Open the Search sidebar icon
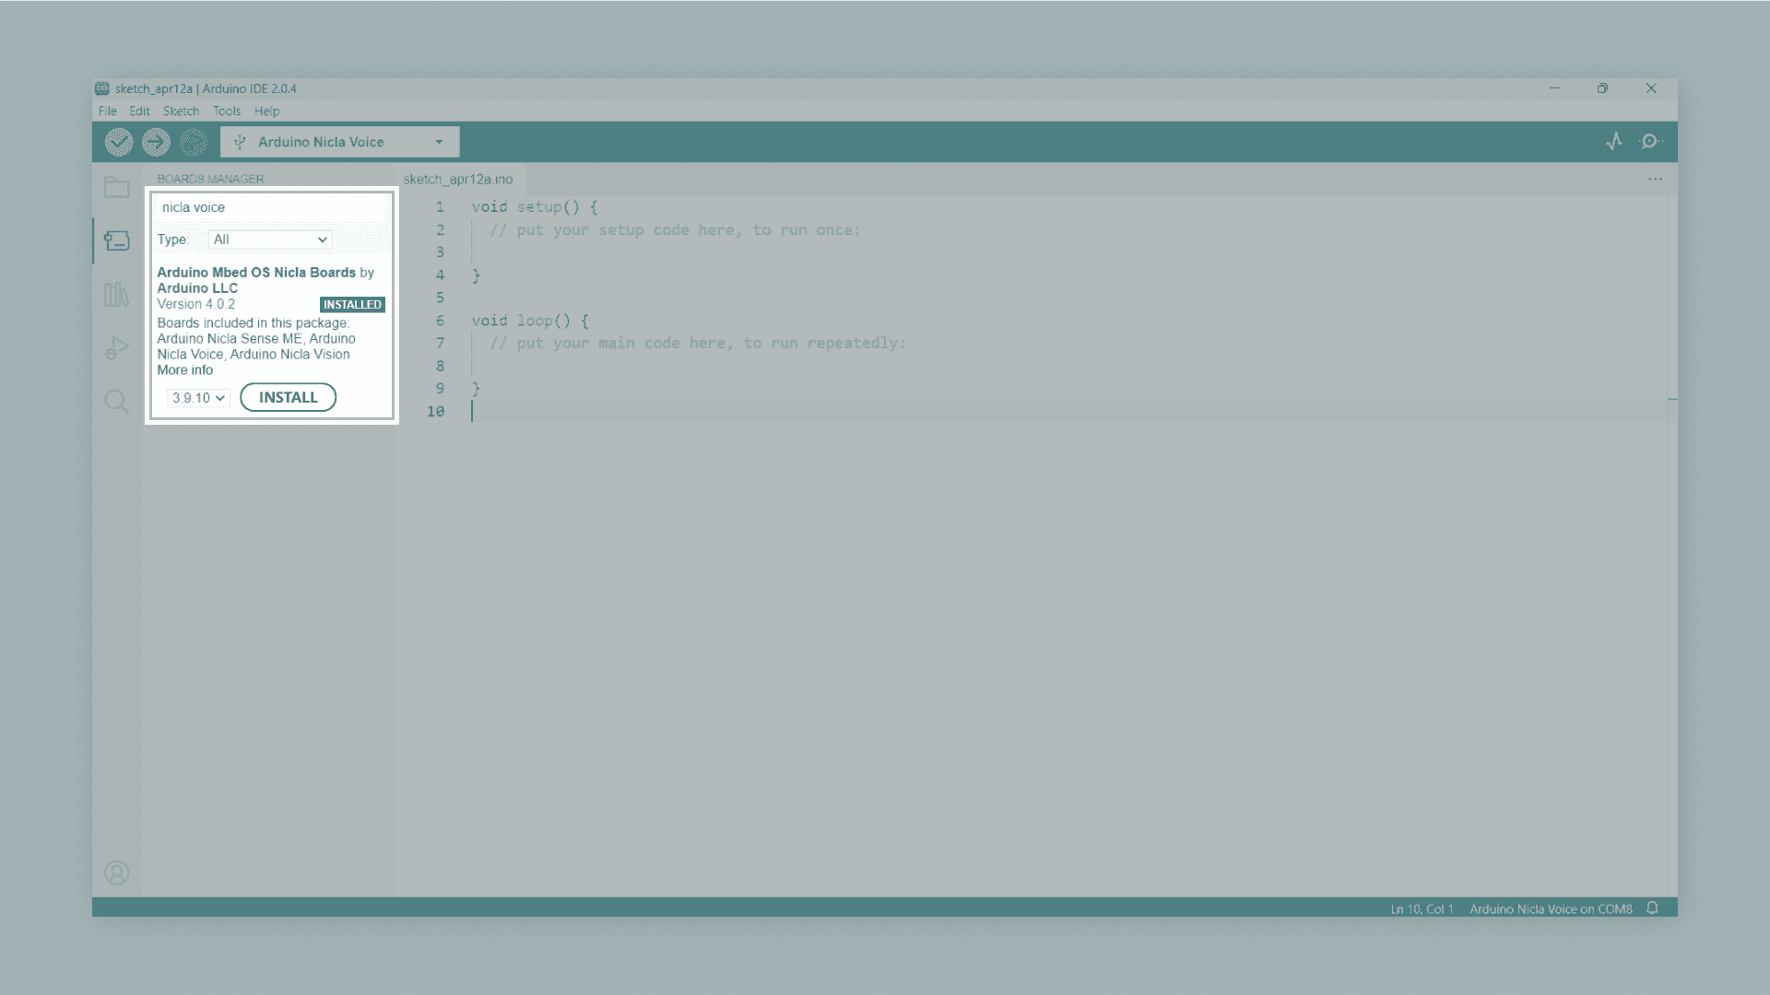Screen dimensions: 1770x995 117,402
